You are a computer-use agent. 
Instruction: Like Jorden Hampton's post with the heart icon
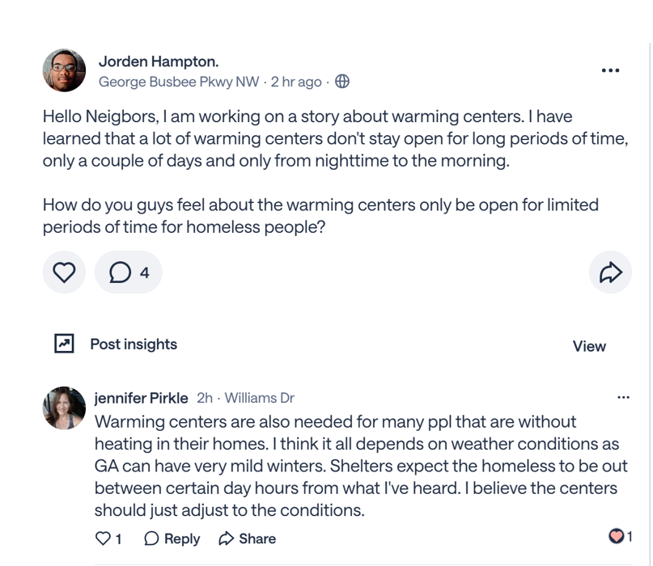[x=63, y=272]
